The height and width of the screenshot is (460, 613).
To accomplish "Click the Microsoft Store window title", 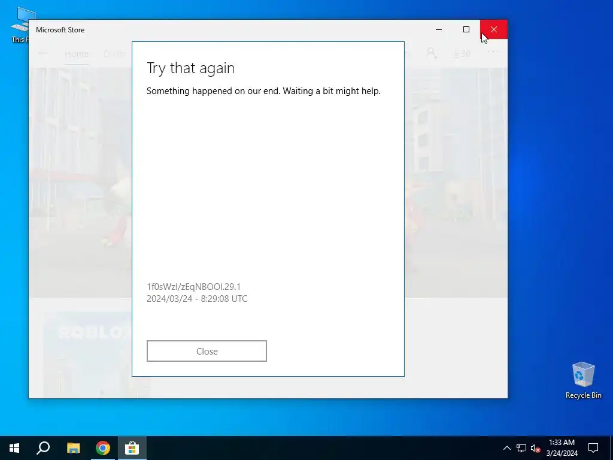I will coord(60,30).
